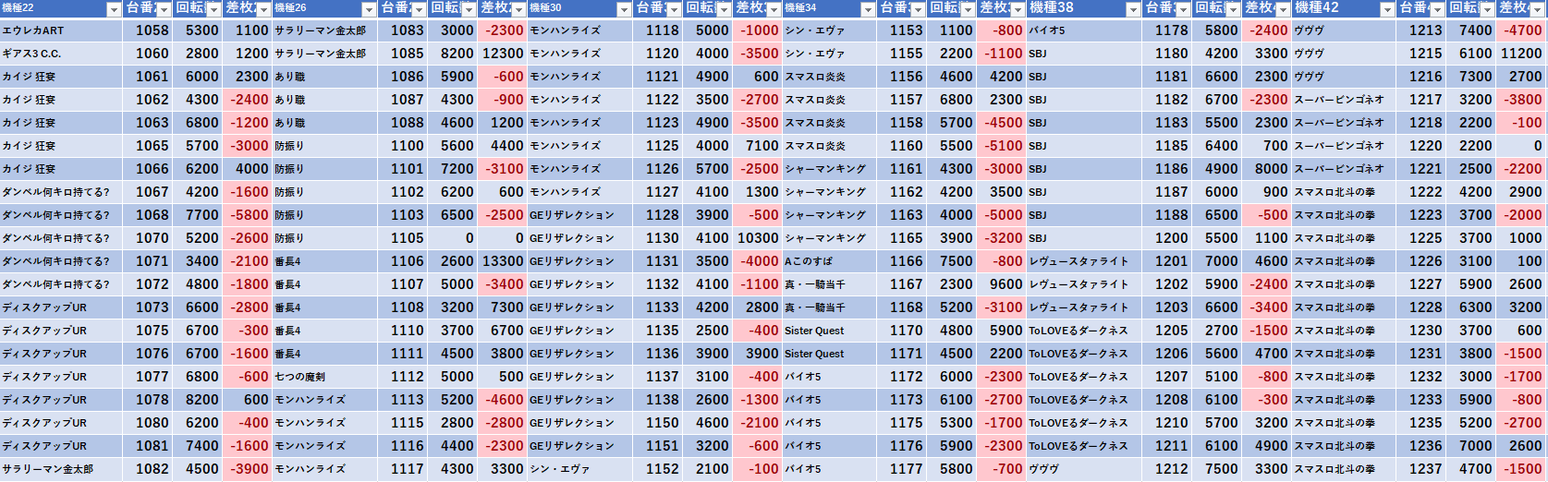Open 回転 filter in the 機種22 group
The width and height of the screenshot is (1548, 482).
[213, 9]
